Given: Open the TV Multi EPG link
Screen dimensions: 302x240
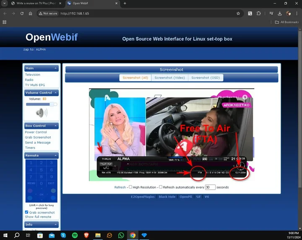Looking at the screenshot, I should pos(35,85).
